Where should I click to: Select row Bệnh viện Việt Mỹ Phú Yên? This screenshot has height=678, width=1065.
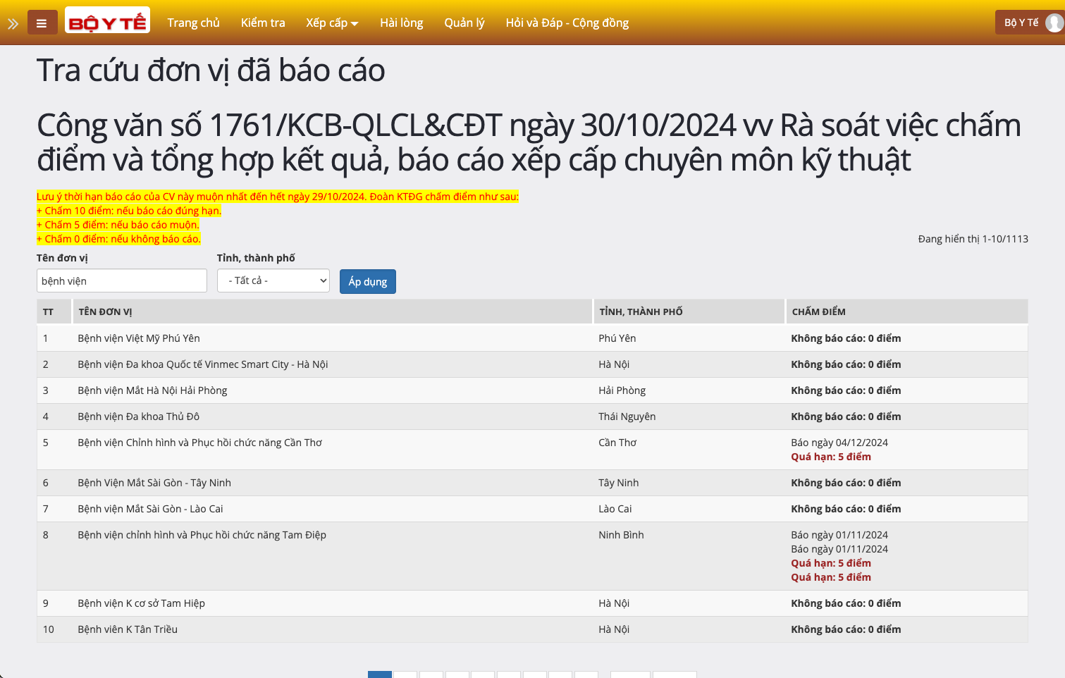139,338
